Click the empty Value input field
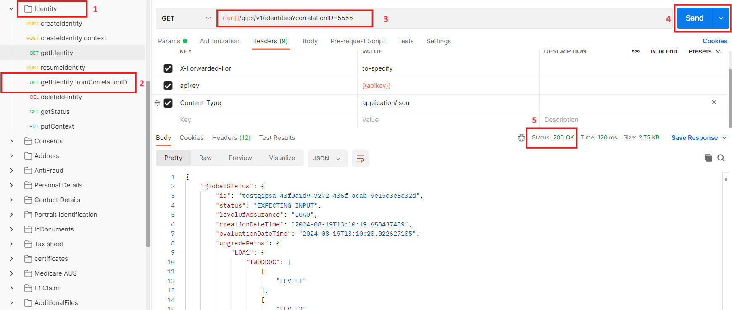 [448, 120]
